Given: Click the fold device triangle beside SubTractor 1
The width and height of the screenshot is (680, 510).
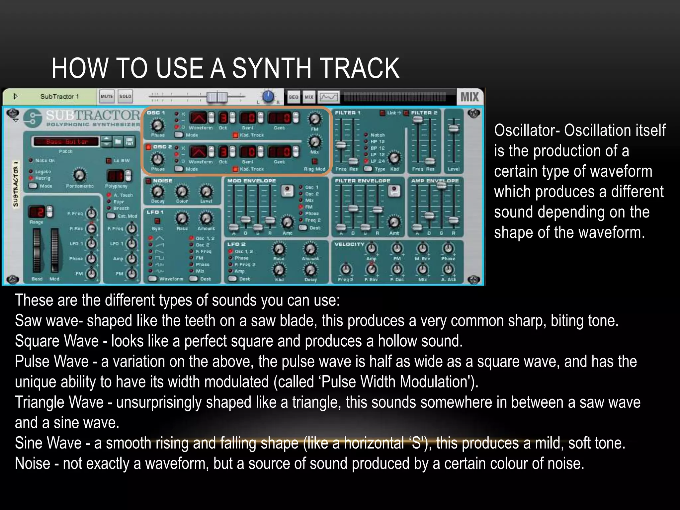Looking at the screenshot, I should pos(15,96).
